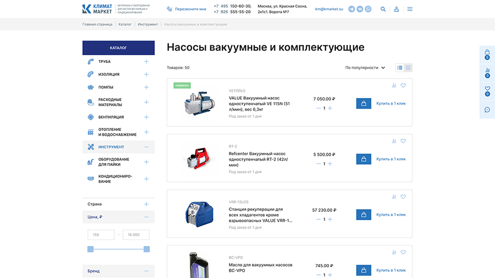Add VE115N/2 pump to favorites
The width and height of the screenshot is (495, 278).
tap(403, 86)
